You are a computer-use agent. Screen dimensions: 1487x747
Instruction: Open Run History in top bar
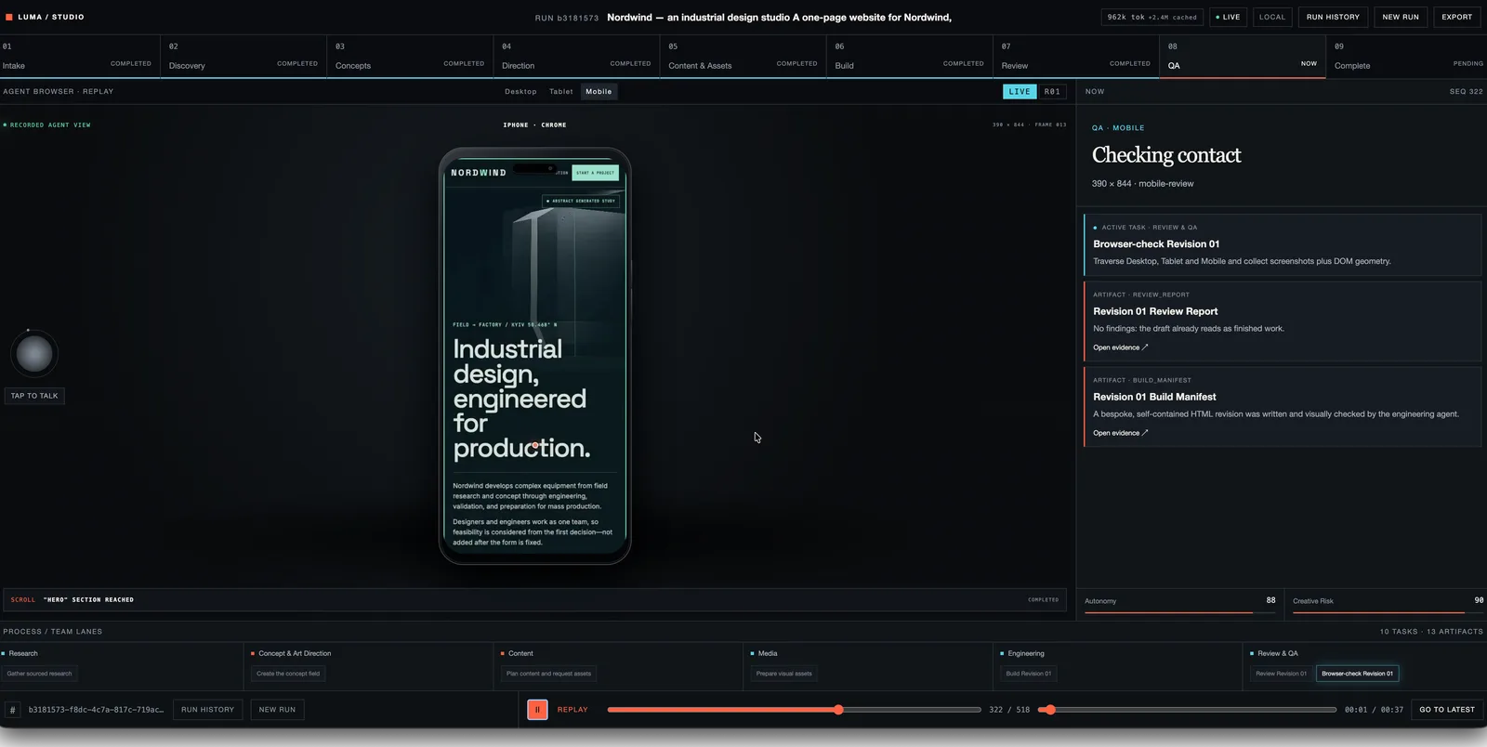[1333, 17]
